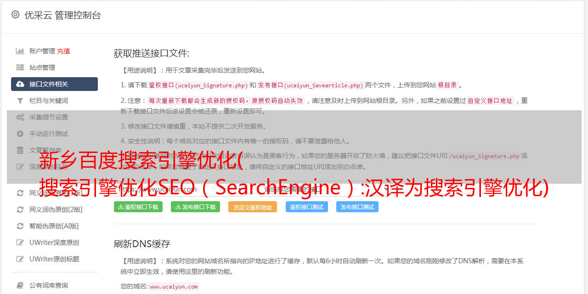The image size is (588, 294).
Task: Click the www.ucaiyun.com domain value
Action: click(x=174, y=286)
